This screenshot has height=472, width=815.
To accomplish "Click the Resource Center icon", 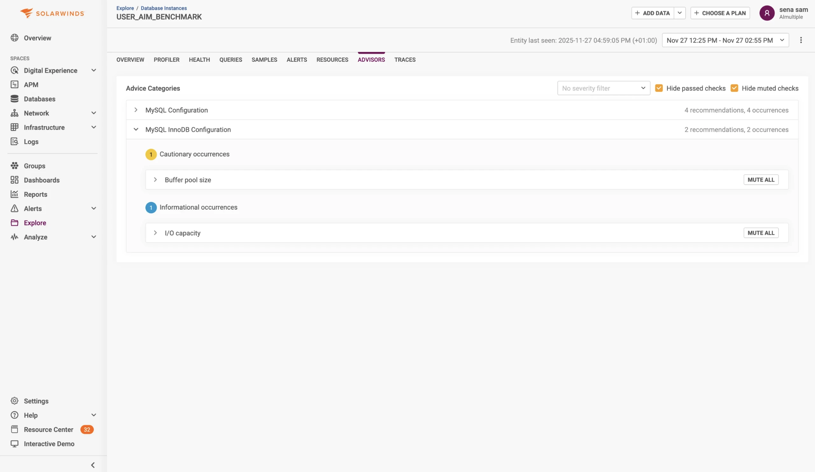I will (x=14, y=429).
